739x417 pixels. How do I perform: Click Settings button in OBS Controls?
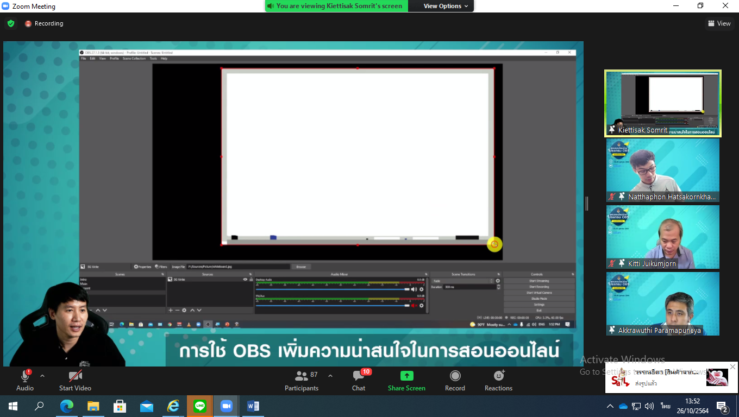pos(539,305)
